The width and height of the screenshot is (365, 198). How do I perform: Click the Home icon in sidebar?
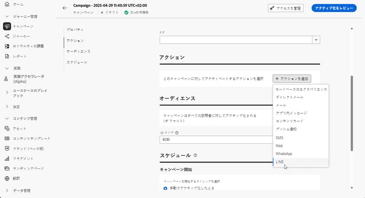tap(7, 4)
